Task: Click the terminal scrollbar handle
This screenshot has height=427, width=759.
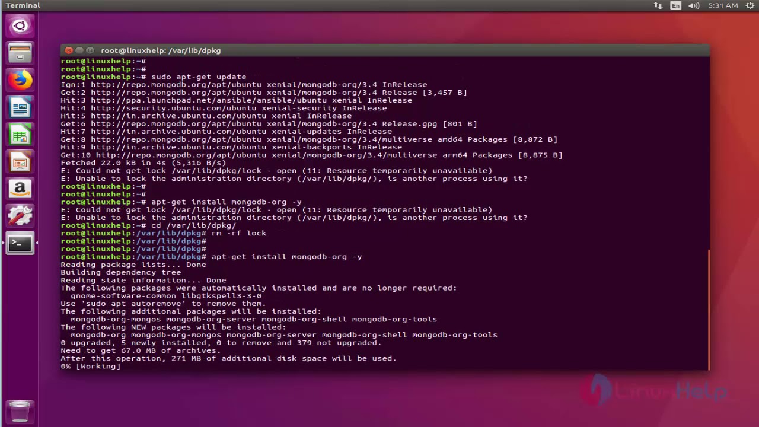Action: 708,309
